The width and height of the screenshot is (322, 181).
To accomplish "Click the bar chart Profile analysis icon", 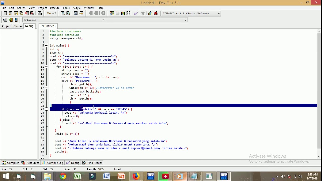I will coord(150,13).
